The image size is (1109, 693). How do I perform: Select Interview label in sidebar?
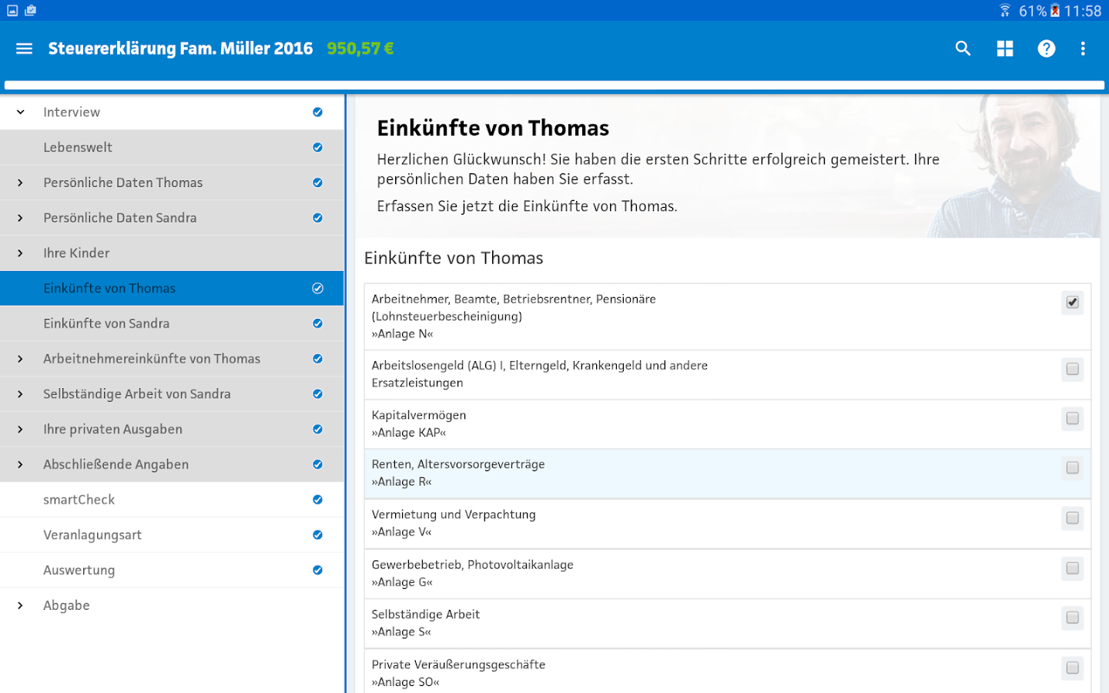72,112
